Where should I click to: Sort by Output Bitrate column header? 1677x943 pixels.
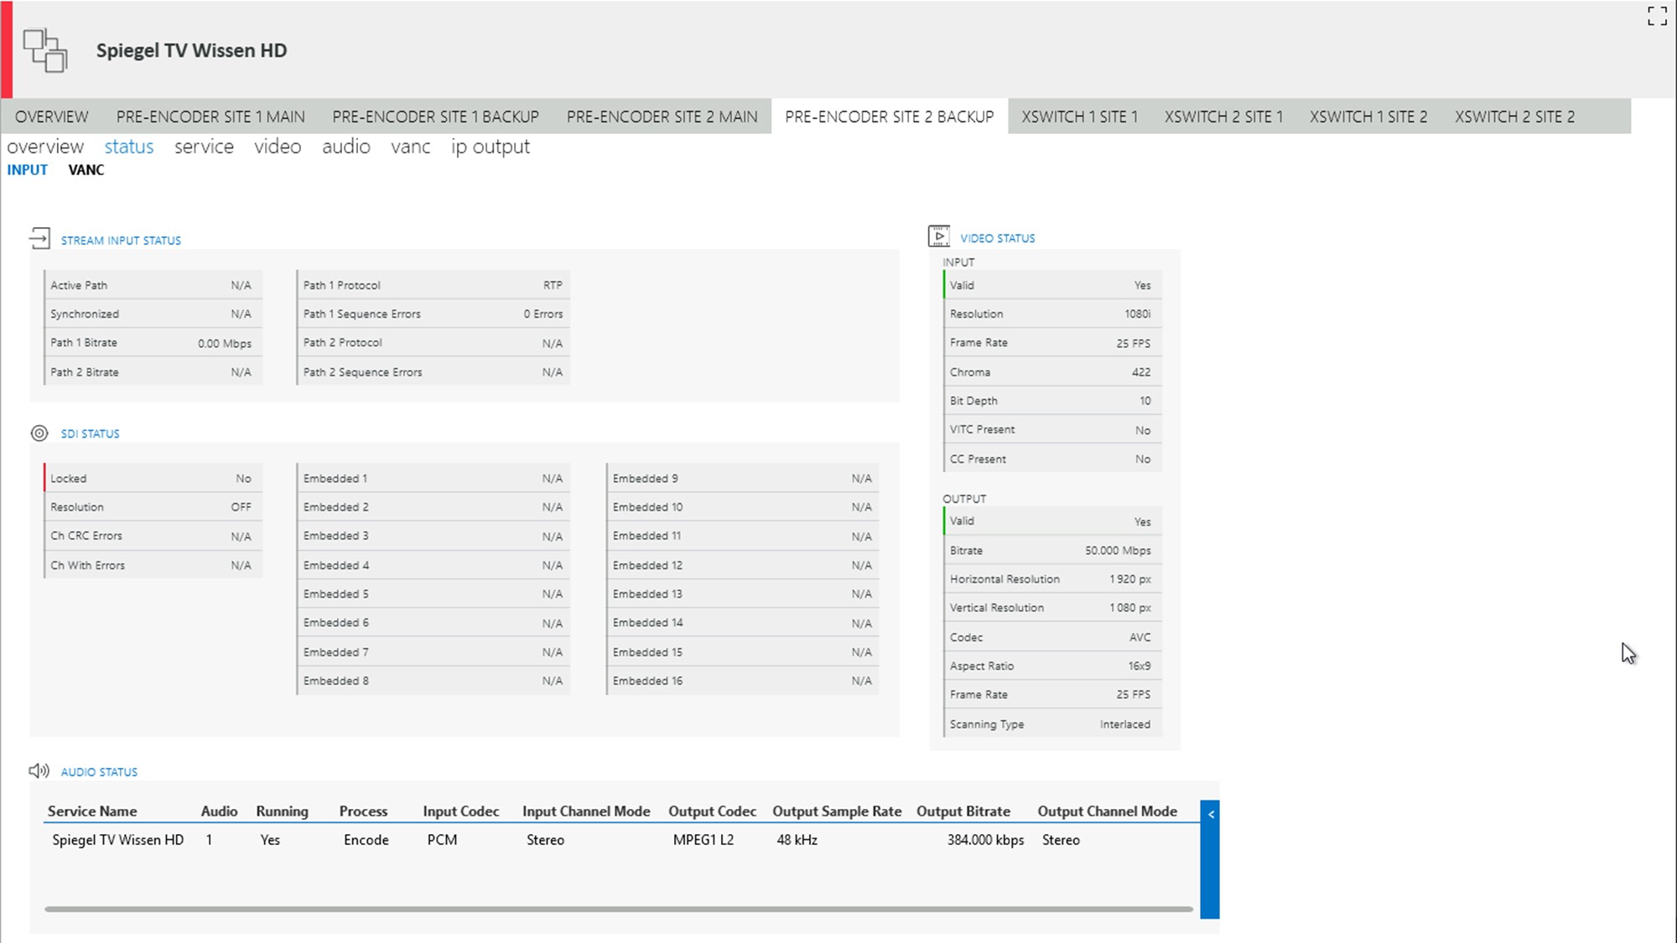(x=963, y=811)
